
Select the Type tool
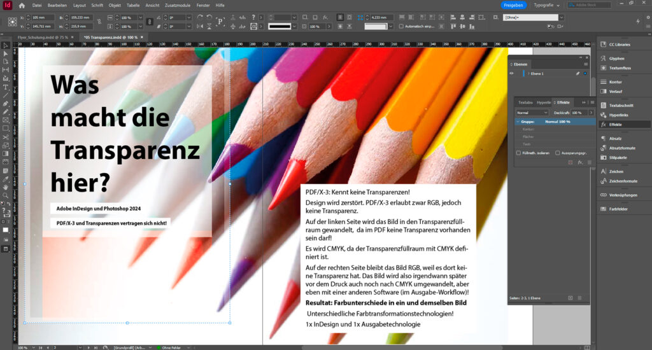coord(5,87)
